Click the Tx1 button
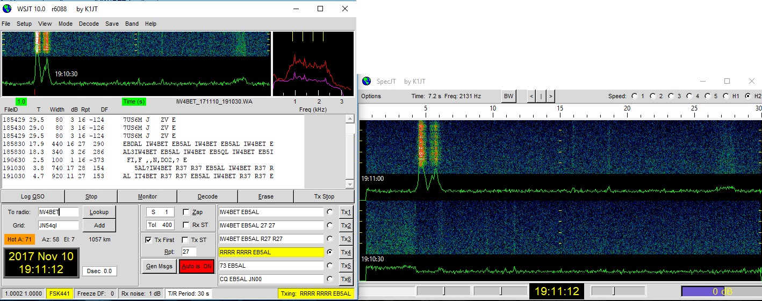The height and width of the screenshot is (301, 762). (x=346, y=212)
